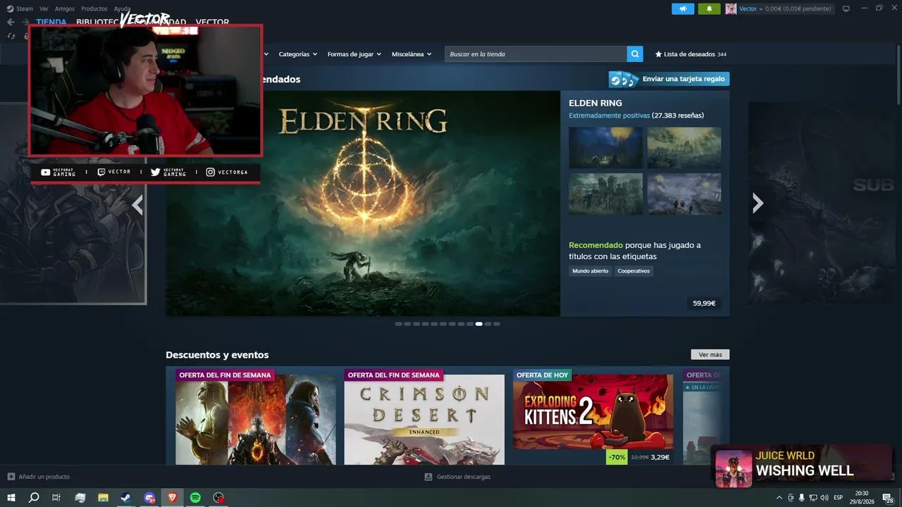The image size is (902, 507).
Task: Click the Exploding Kittens -70% discount badge
Action: coord(617,457)
